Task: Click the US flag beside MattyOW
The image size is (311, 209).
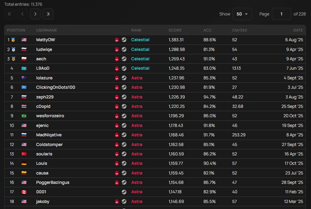Action: click(24, 40)
